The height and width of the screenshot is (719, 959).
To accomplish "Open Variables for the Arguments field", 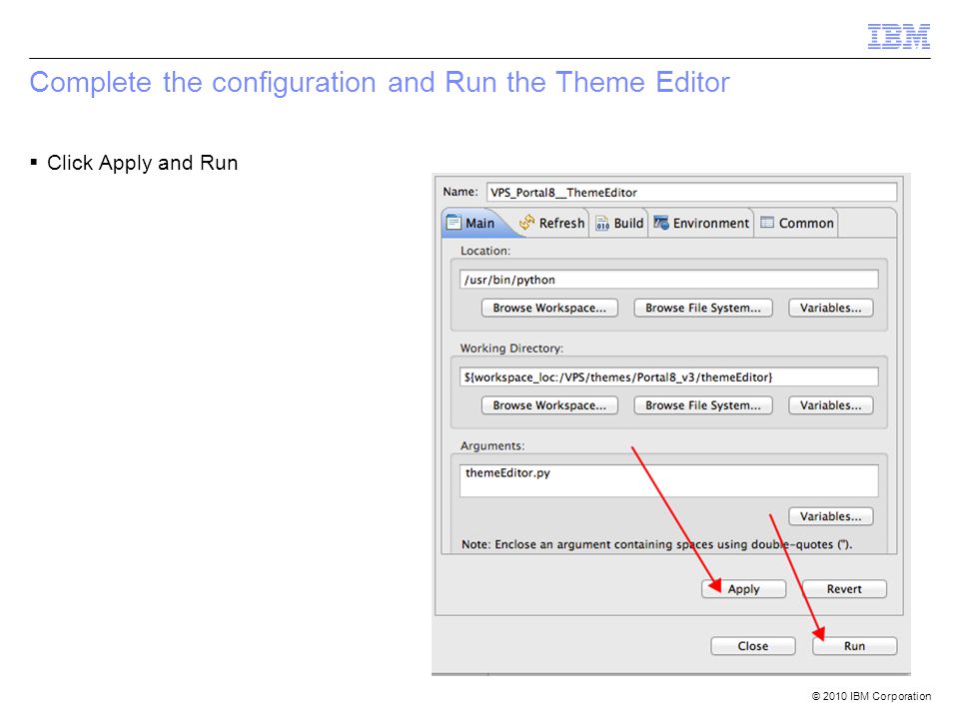I will (x=830, y=516).
